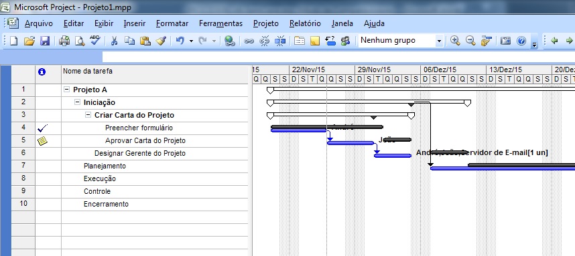The height and width of the screenshot is (256, 575).
Task: Collapse the Projeto A summary task
Action: (66, 90)
